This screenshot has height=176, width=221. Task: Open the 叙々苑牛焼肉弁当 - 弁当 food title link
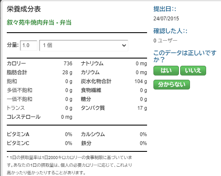39,22
